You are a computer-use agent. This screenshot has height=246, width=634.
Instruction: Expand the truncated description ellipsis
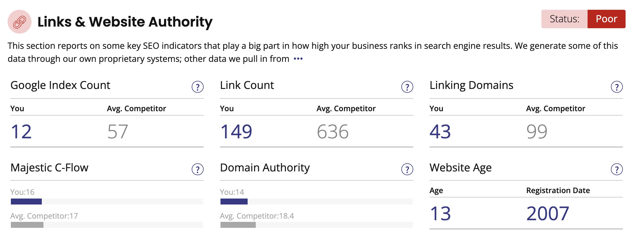[x=298, y=59]
